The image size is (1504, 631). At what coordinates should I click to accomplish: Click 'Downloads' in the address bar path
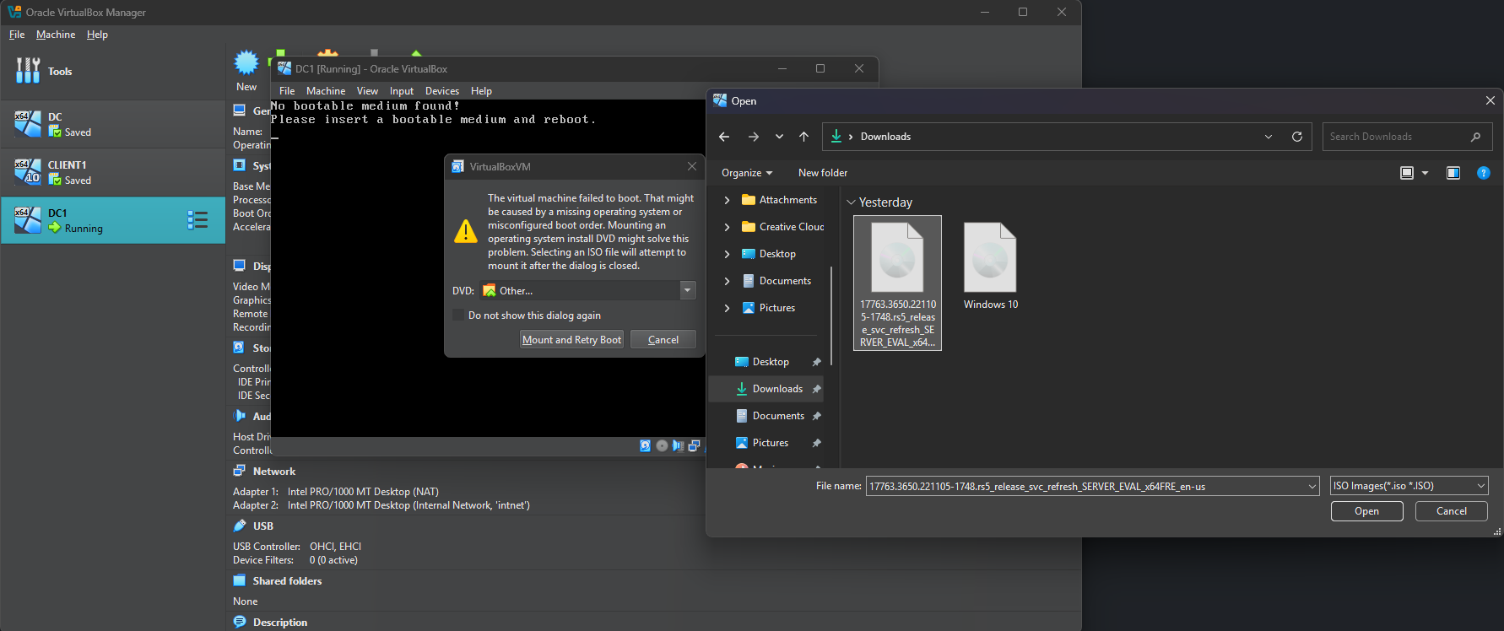885,137
